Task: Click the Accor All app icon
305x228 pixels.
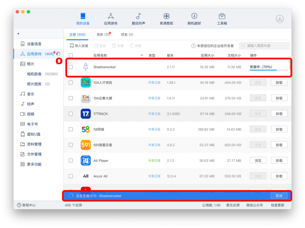Action: point(85,176)
